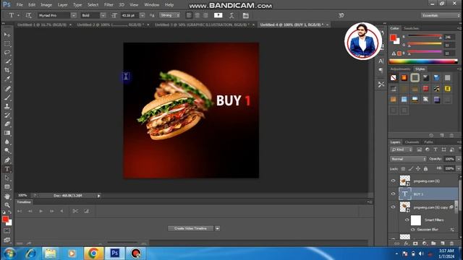The width and height of the screenshot is (463, 260).
Task: Open Google Chrome from the taskbar
Action: pos(93,253)
